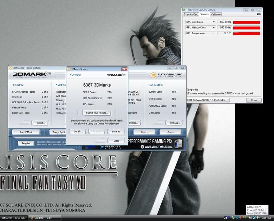This screenshot has width=274, height=221.
Task: Click the ATITool 0.27 tooltip text
Action: click(254, 207)
